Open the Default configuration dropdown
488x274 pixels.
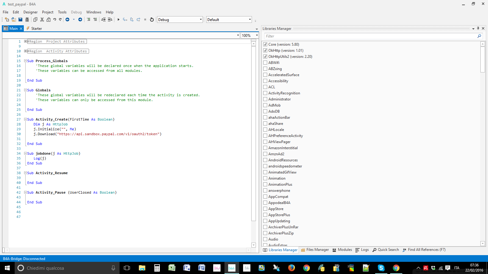[229, 19]
